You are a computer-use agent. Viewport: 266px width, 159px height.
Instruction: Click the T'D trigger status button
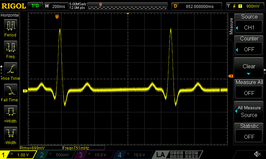35,6
